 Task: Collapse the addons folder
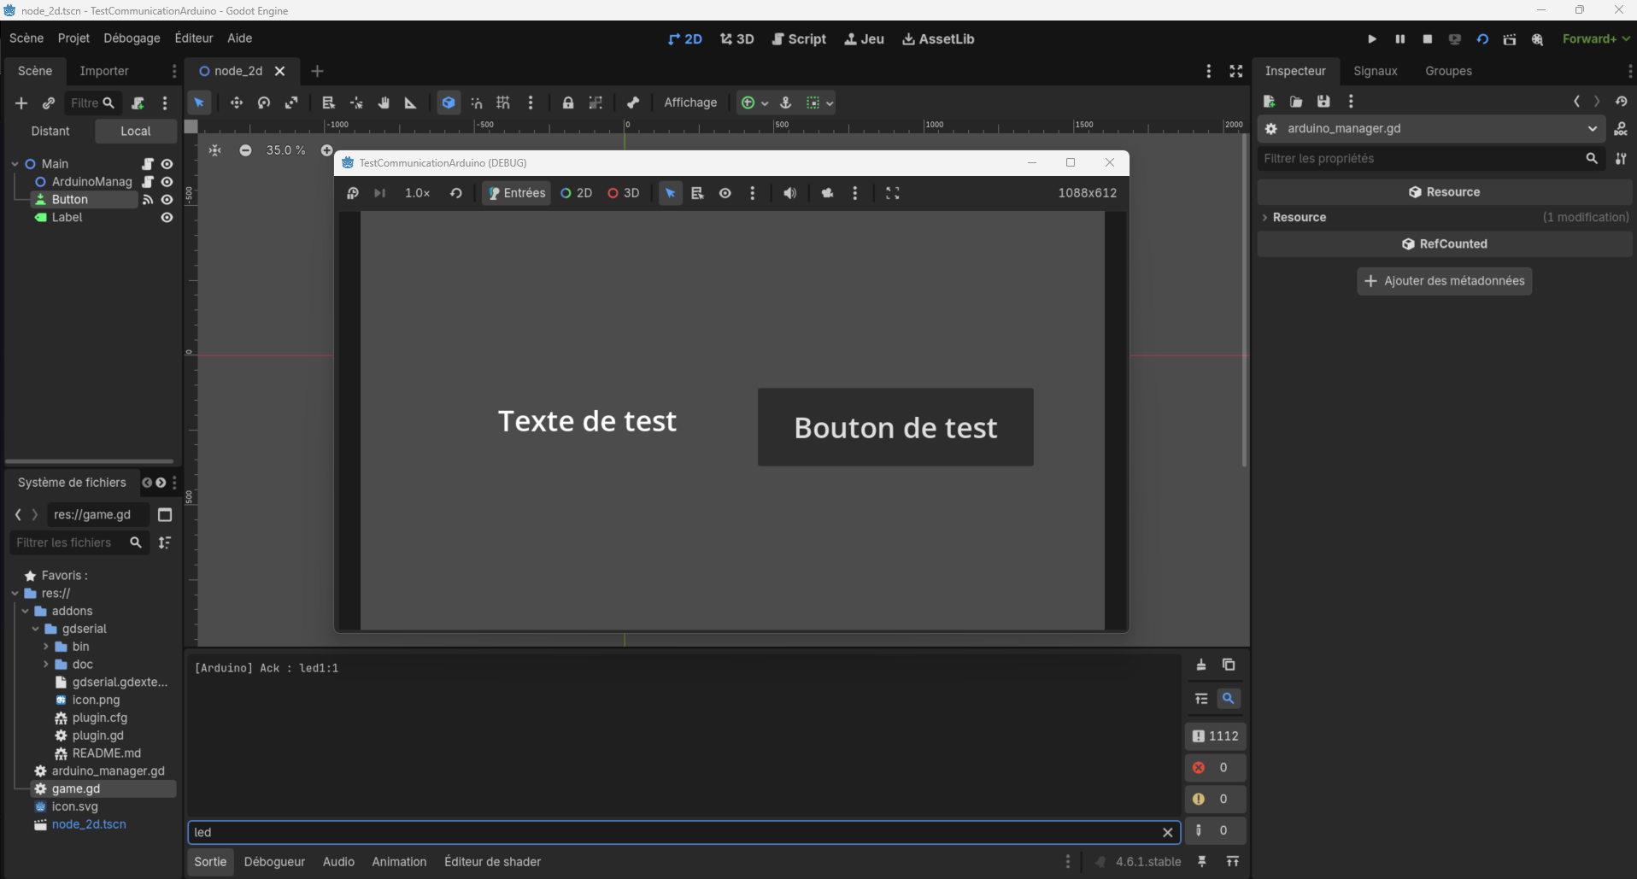pos(25,611)
